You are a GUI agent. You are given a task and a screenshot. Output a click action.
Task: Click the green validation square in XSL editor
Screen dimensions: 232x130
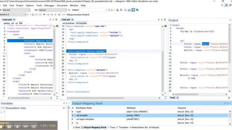(x=166, y=26)
